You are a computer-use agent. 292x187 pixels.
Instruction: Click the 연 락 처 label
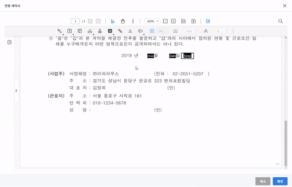pyautogui.click(x=78, y=103)
